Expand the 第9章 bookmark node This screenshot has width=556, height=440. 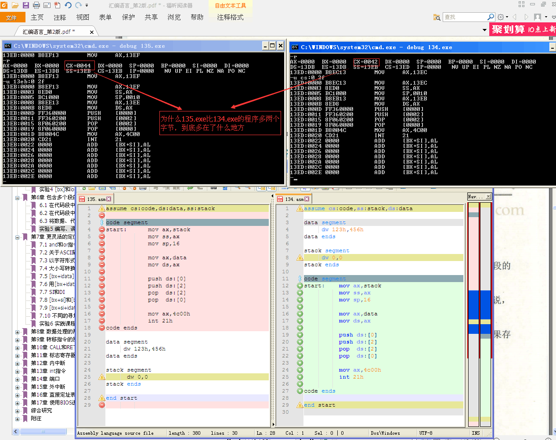pyautogui.click(x=18, y=340)
